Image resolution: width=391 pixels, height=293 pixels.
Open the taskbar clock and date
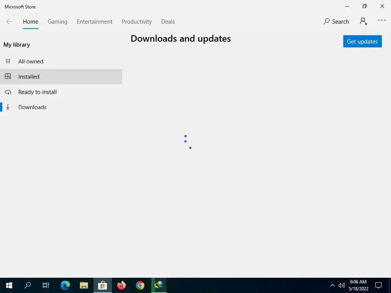[358, 285]
